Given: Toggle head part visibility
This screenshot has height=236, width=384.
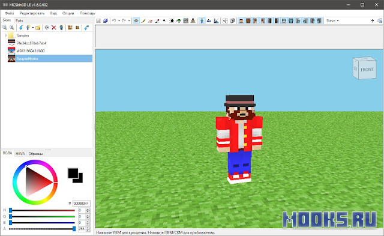Looking at the screenshot, I should [x=241, y=21].
